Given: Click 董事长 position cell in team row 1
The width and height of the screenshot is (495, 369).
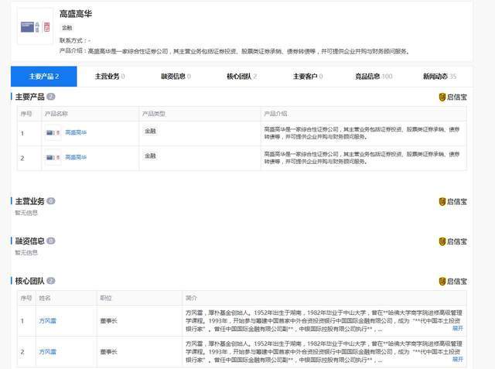Looking at the screenshot, I should [x=109, y=321].
